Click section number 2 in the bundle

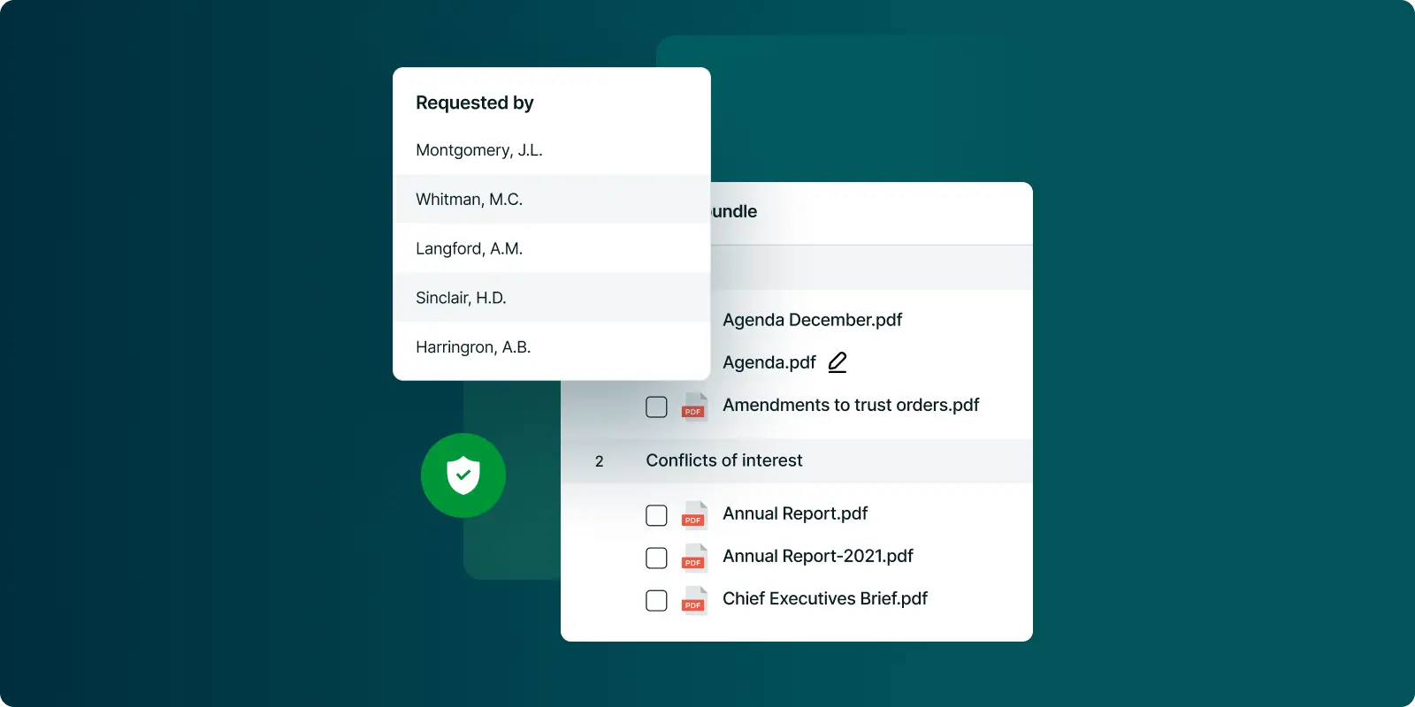coord(599,461)
